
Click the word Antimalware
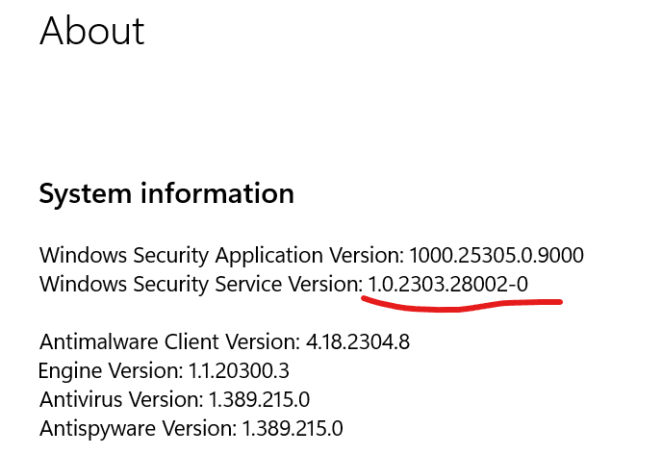[99, 341]
